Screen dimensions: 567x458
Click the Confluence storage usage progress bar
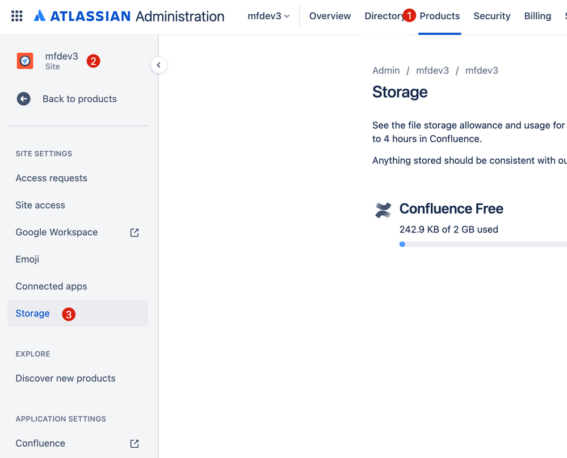click(x=483, y=244)
